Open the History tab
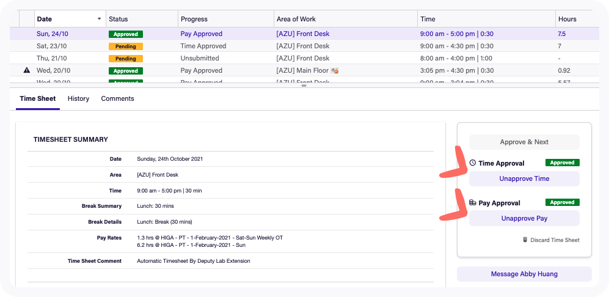 78,99
